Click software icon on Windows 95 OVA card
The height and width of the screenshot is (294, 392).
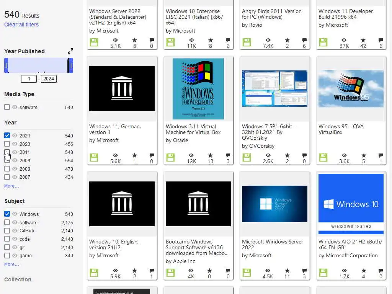coord(323,158)
